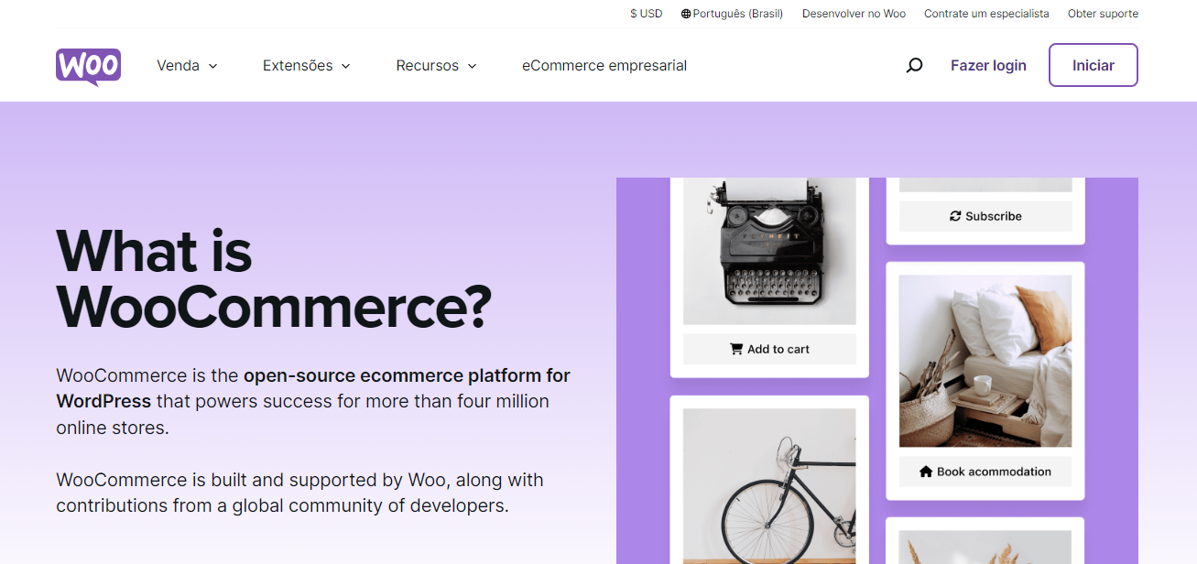Click the house icon on Book accommodation
The image size is (1197, 564).
926,472
